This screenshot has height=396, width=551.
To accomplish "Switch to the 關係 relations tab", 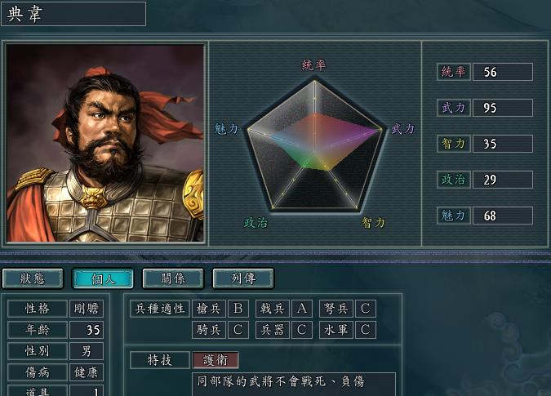I will point(173,278).
